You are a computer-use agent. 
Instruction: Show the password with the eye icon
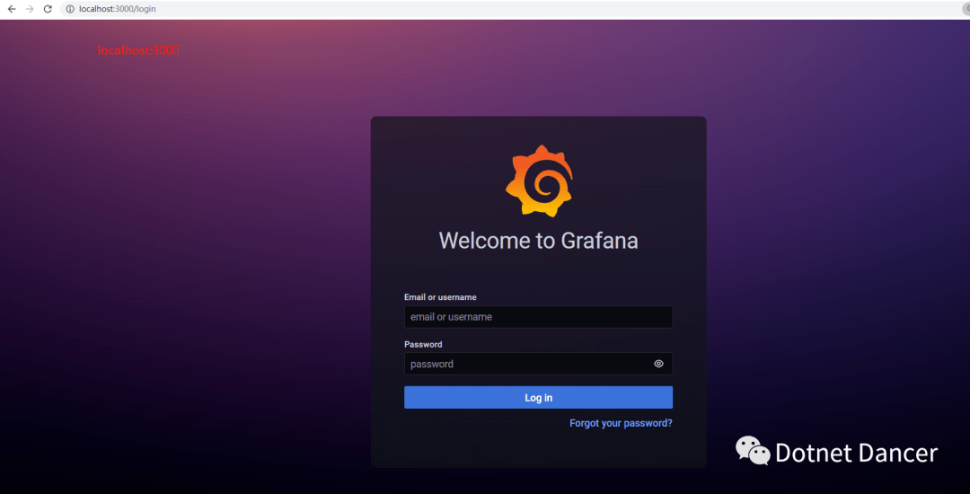tap(658, 364)
